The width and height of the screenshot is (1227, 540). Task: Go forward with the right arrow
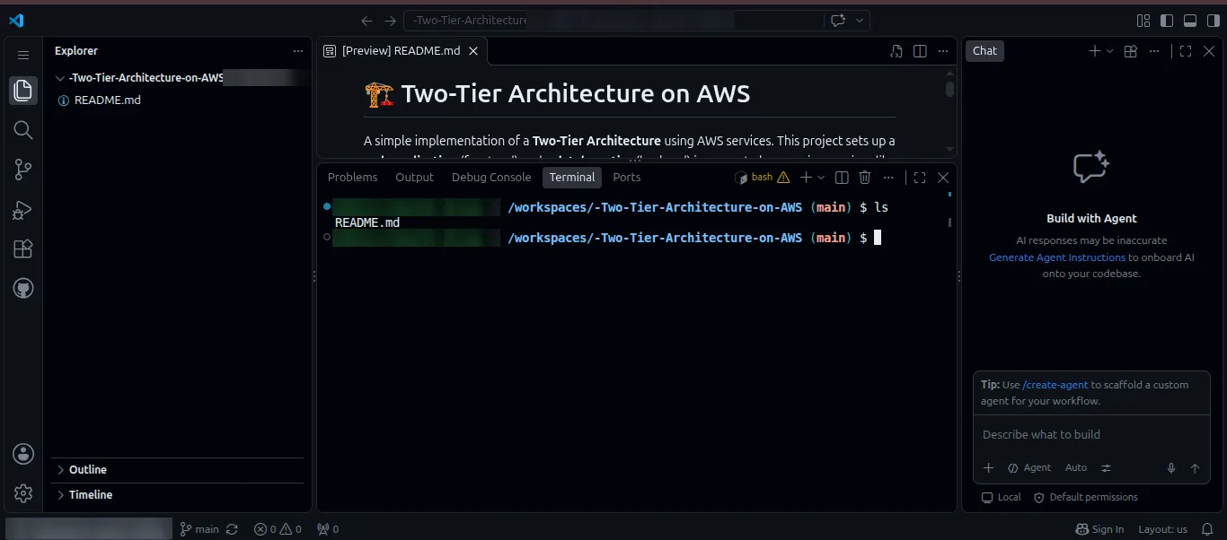click(x=390, y=21)
